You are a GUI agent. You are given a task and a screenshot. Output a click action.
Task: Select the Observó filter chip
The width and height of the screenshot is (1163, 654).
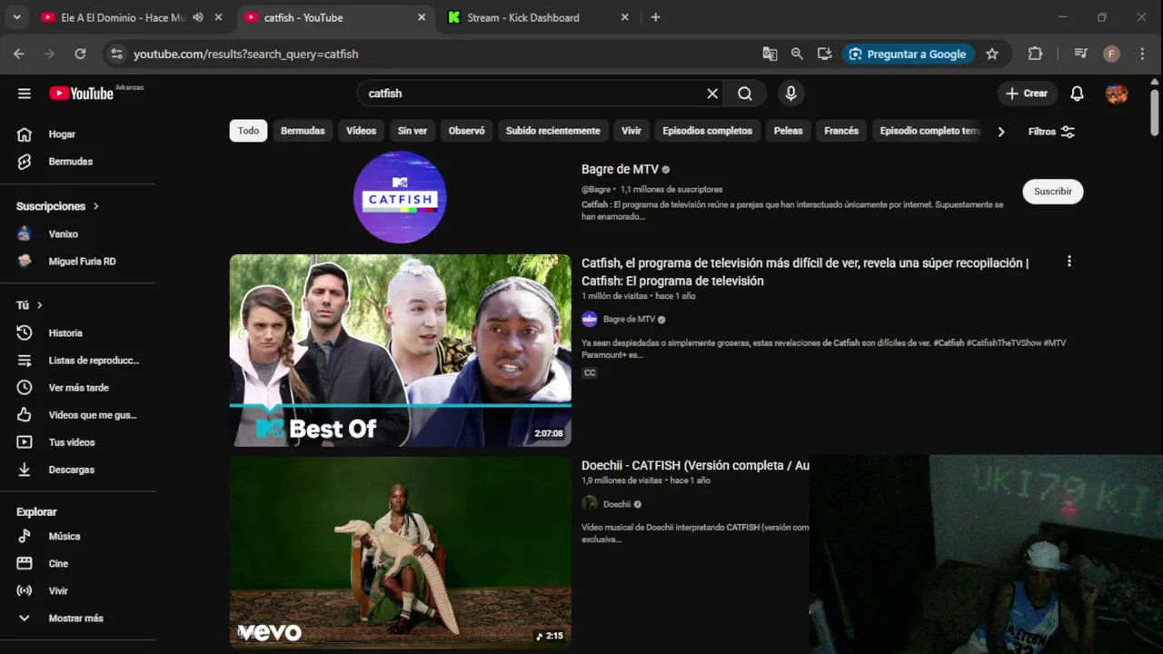466,131
